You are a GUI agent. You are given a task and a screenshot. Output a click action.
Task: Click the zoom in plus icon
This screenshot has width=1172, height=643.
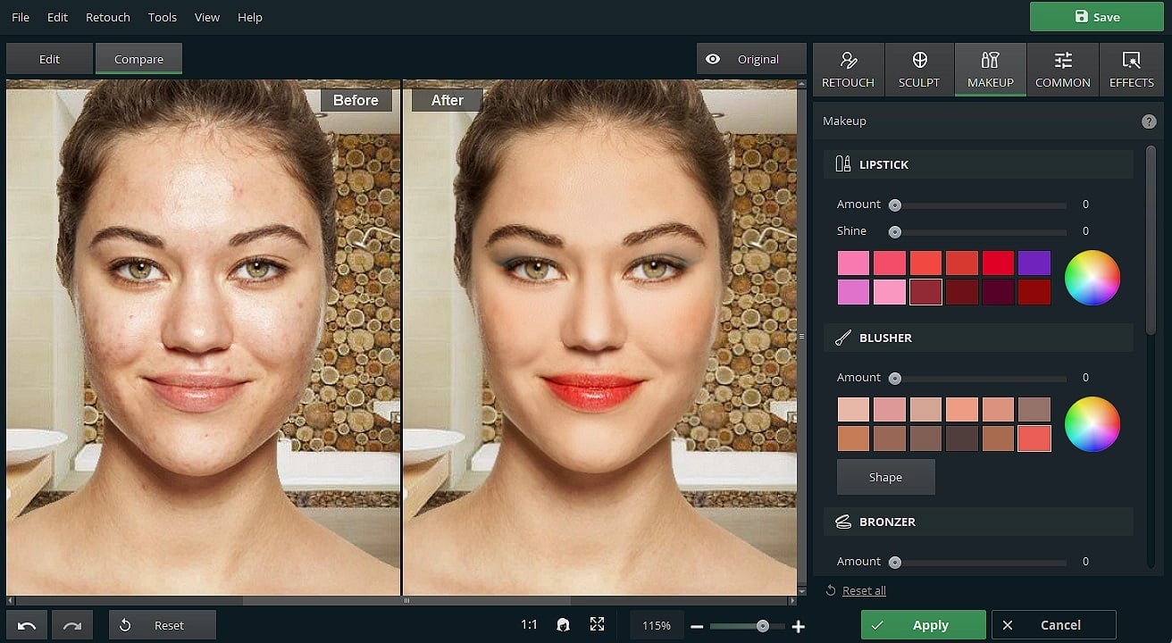(799, 626)
